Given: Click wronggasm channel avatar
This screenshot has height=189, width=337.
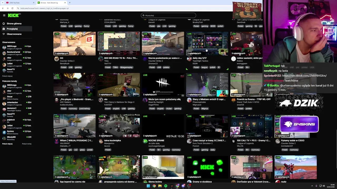Looking at the screenshot, I should (233, 59).
